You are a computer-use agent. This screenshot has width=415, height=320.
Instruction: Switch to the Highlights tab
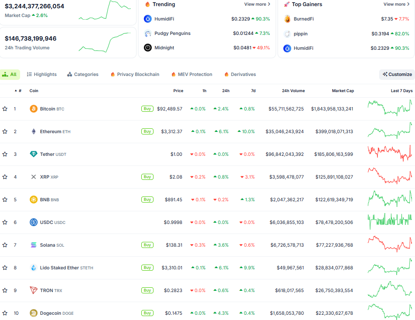tap(42, 75)
